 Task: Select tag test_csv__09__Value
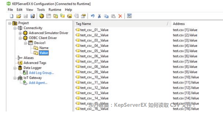click(x=94, y=72)
